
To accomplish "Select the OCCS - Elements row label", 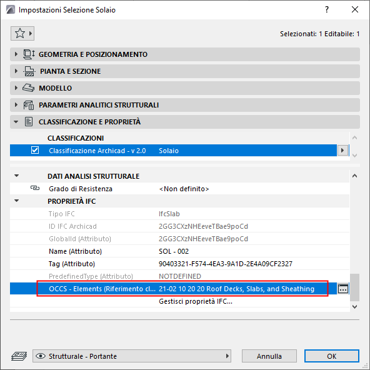I will 102,289.
